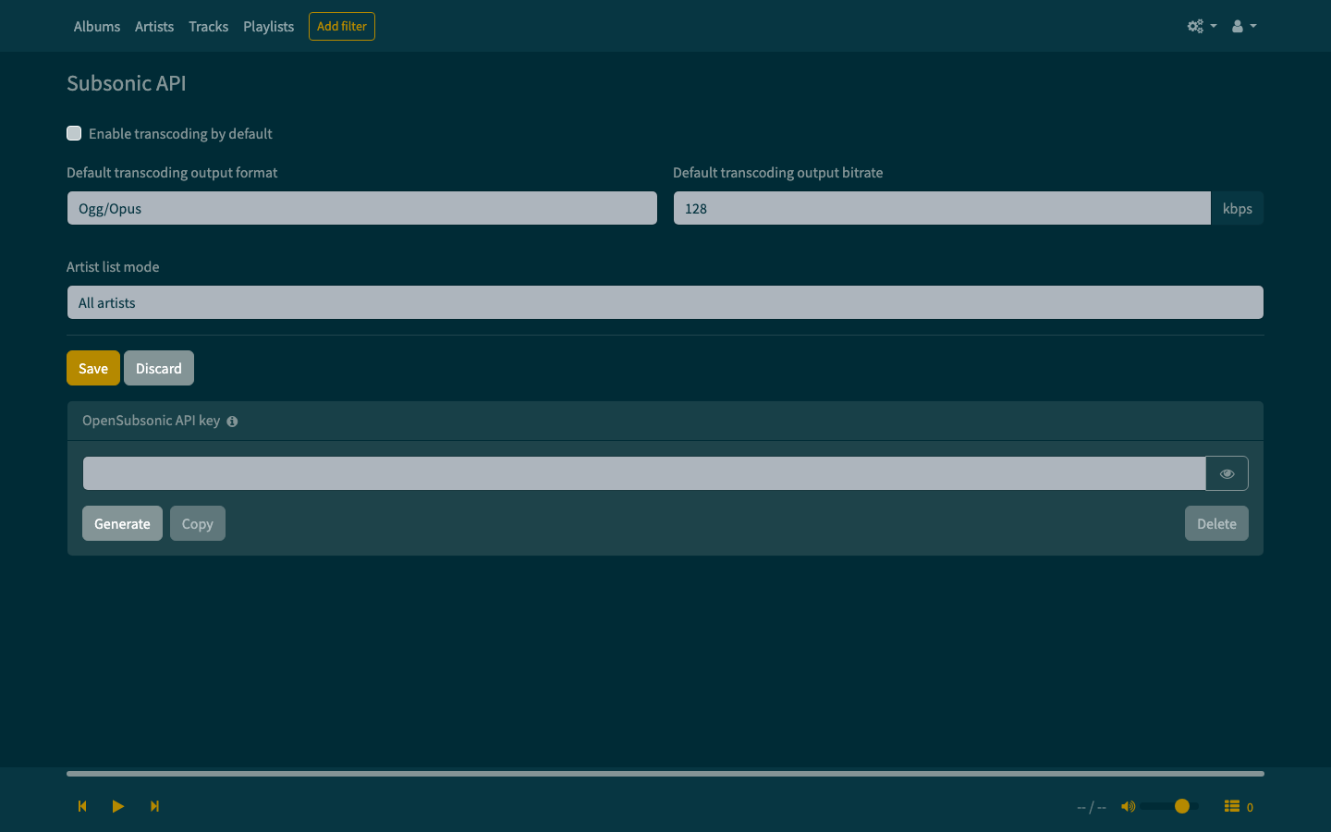
Task: Click the API key info icon
Action: pyautogui.click(x=232, y=422)
